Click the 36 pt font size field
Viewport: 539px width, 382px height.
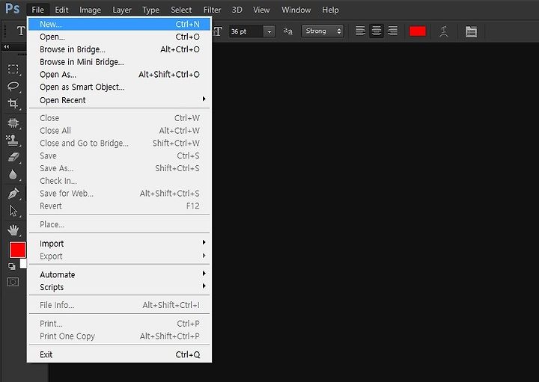pyautogui.click(x=246, y=31)
